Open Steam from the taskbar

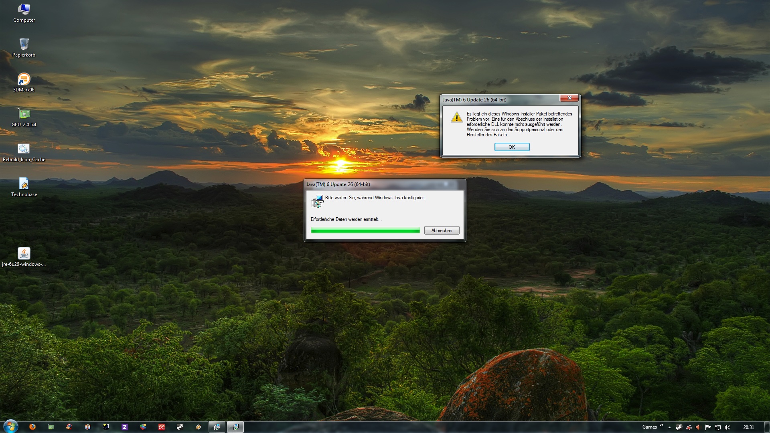[180, 427]
